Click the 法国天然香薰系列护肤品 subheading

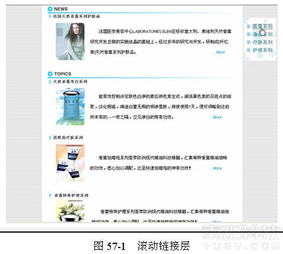pyautogui.click(x=77, y=16)
